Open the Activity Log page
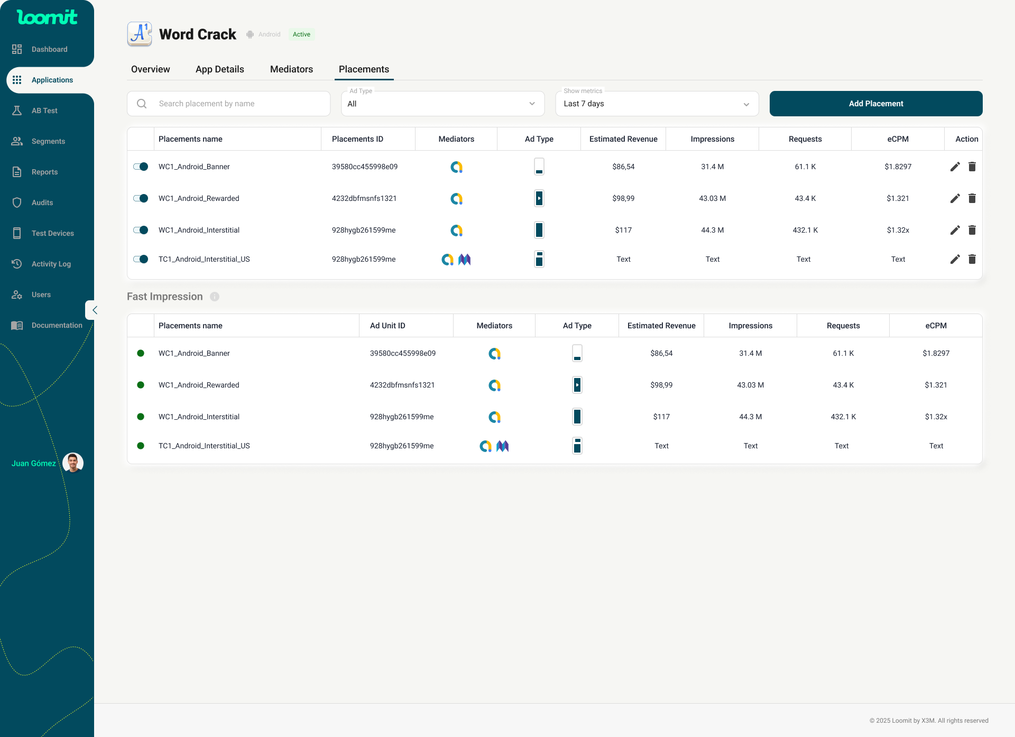 click(51, 264)
